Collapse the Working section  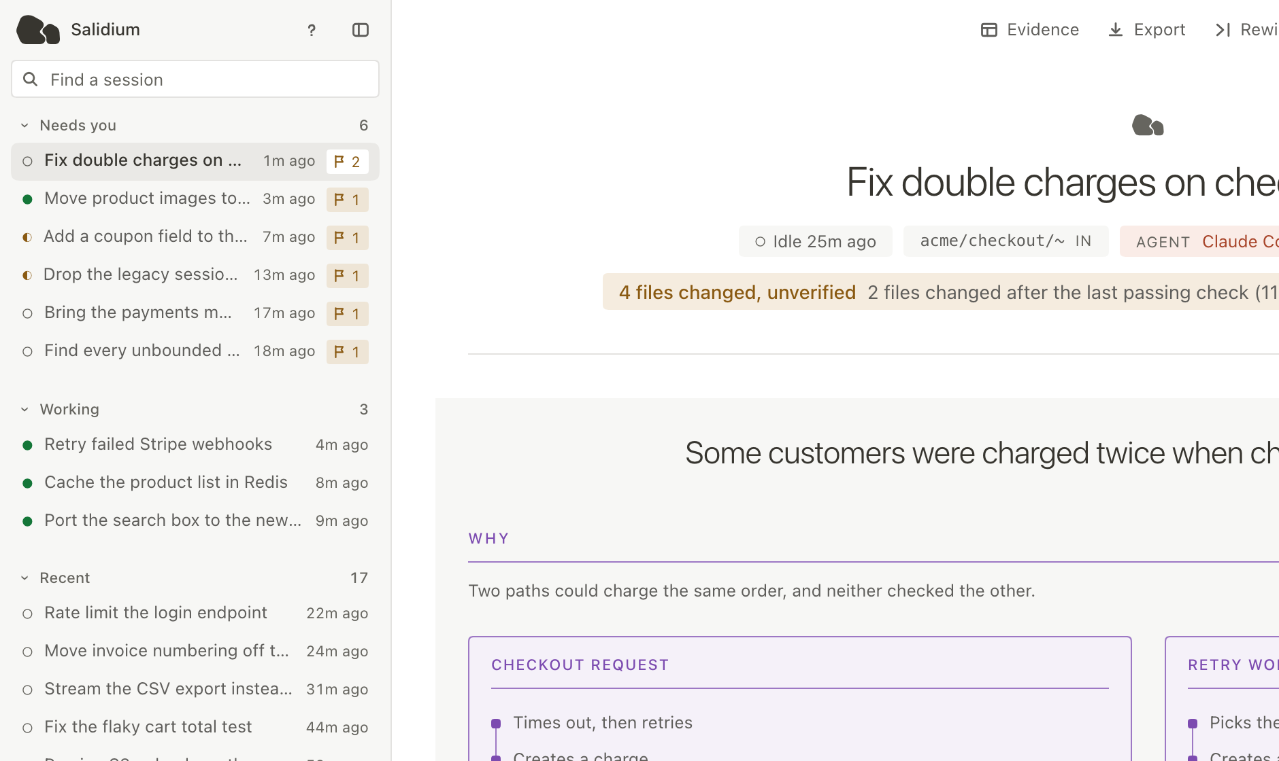coord(24,410)
